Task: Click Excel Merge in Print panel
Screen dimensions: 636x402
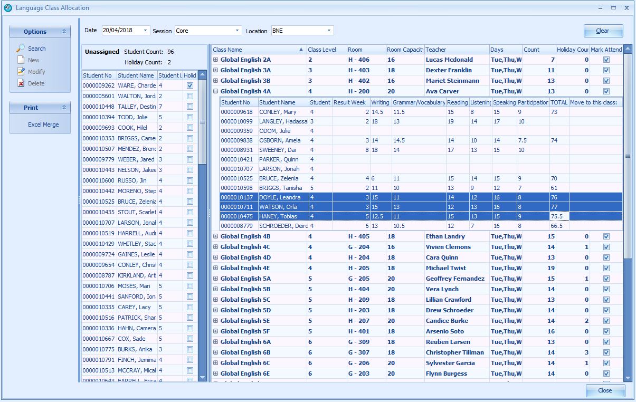Action: pos(43,125)
